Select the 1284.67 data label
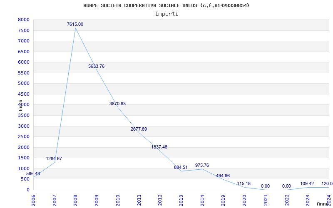Image resolution: width=333 pixels, height=208 pixels. point(54,158)
